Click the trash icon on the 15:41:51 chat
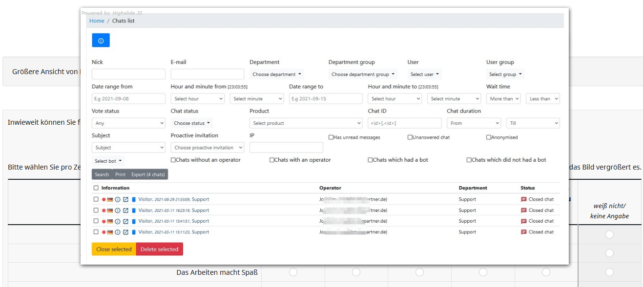 point(134,221)
